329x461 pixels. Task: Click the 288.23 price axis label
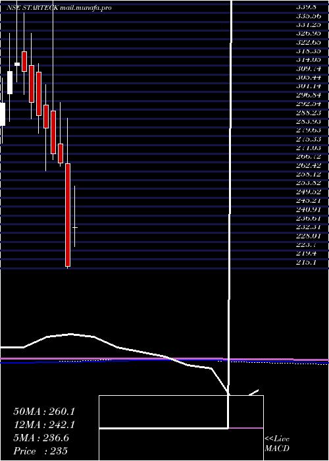pos(309,113)
